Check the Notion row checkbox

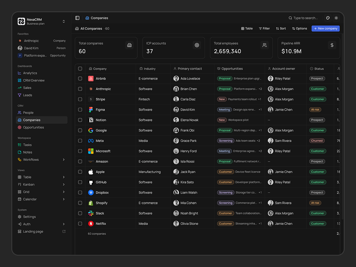(80, 120)
